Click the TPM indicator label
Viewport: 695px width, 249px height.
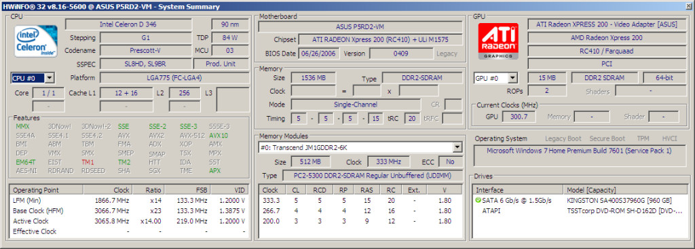pyautogui.click(x=643, y=138)
